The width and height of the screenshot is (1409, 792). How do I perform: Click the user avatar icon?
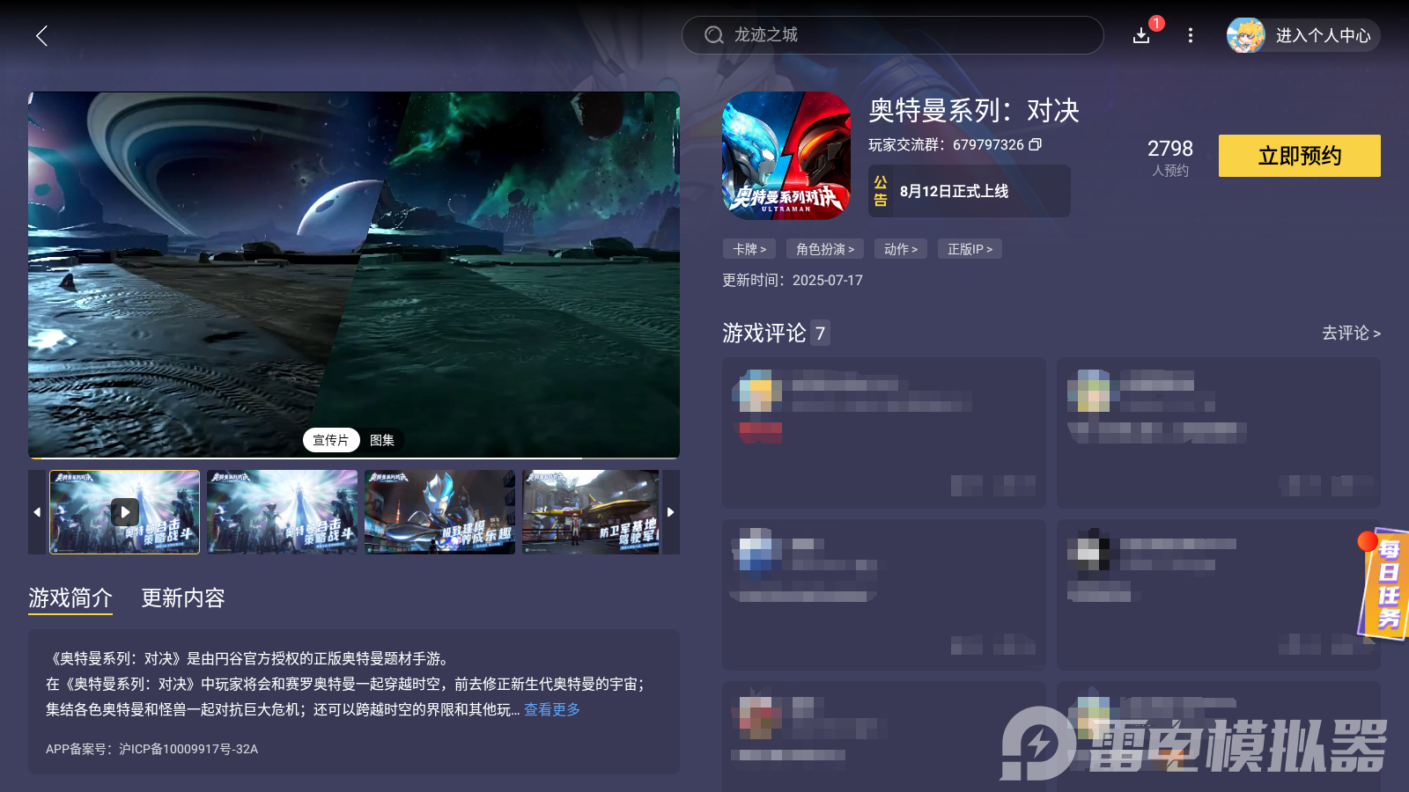(1246, 35)
